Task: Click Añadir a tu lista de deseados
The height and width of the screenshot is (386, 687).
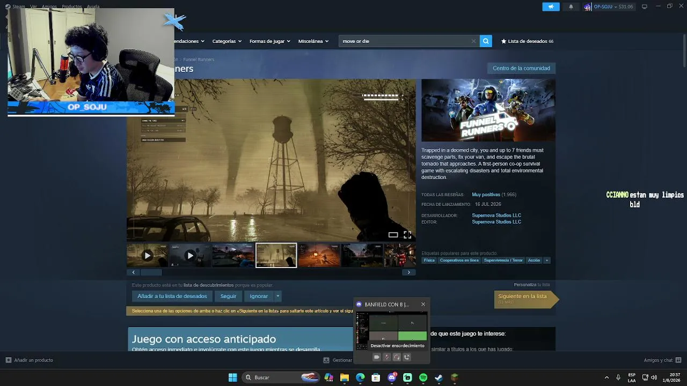Action: coord(172,296)
